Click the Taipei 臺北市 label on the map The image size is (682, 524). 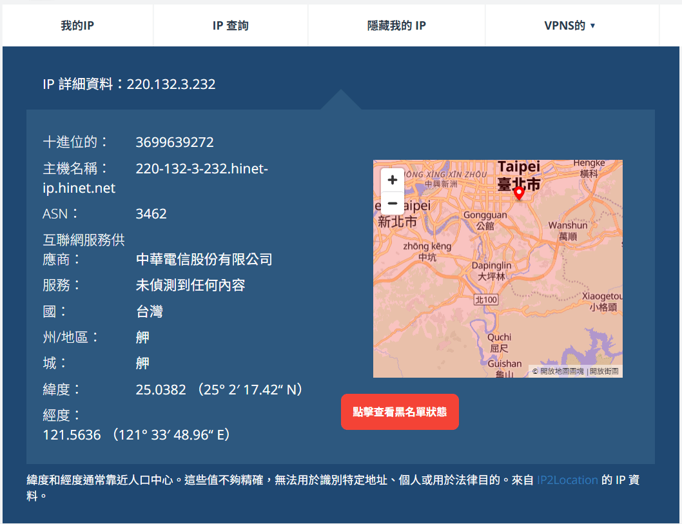[x=519, y=176]
